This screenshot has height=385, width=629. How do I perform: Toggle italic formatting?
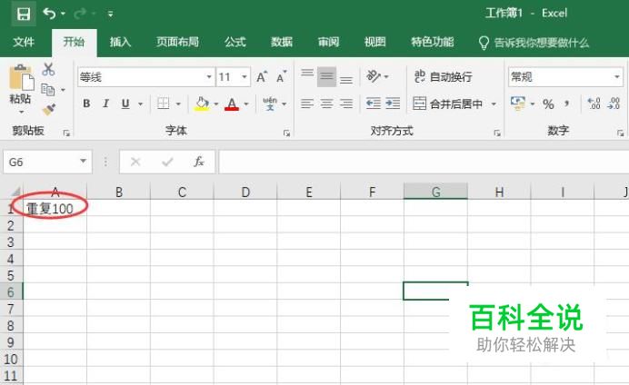point(106,104)
